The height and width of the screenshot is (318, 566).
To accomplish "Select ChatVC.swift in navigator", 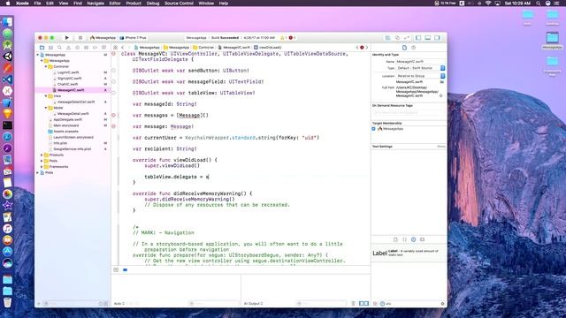I will pyautogui.click(x=67, y=85).
